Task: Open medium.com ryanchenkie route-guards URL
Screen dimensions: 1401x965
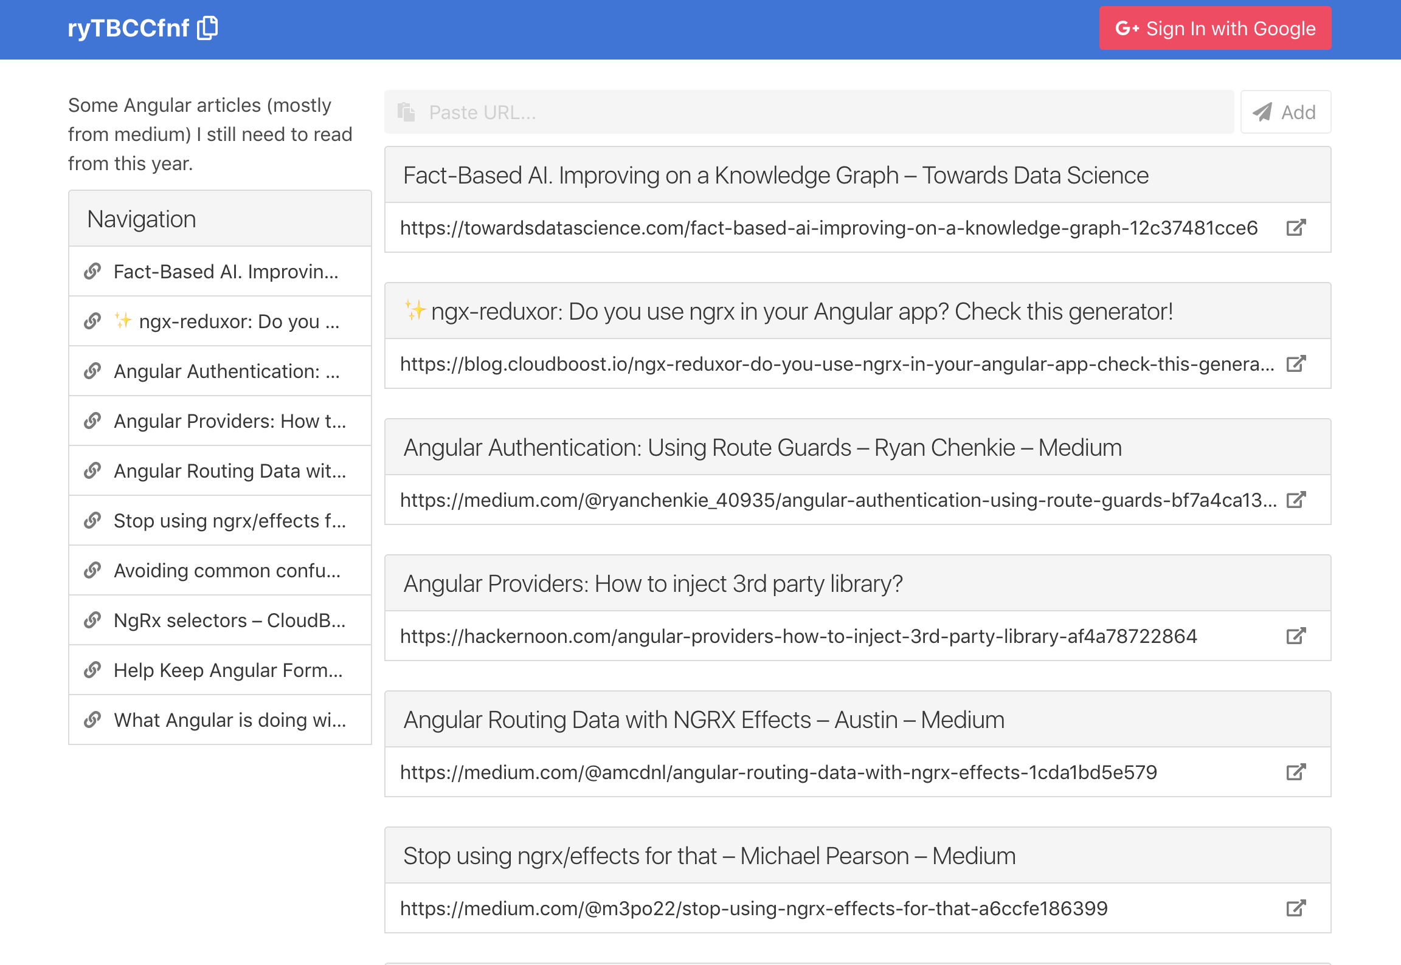Action: pos(839,500)
